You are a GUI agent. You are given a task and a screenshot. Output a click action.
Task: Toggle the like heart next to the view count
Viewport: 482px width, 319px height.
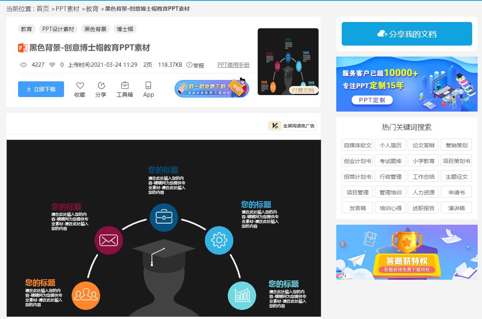pos(51,65)
